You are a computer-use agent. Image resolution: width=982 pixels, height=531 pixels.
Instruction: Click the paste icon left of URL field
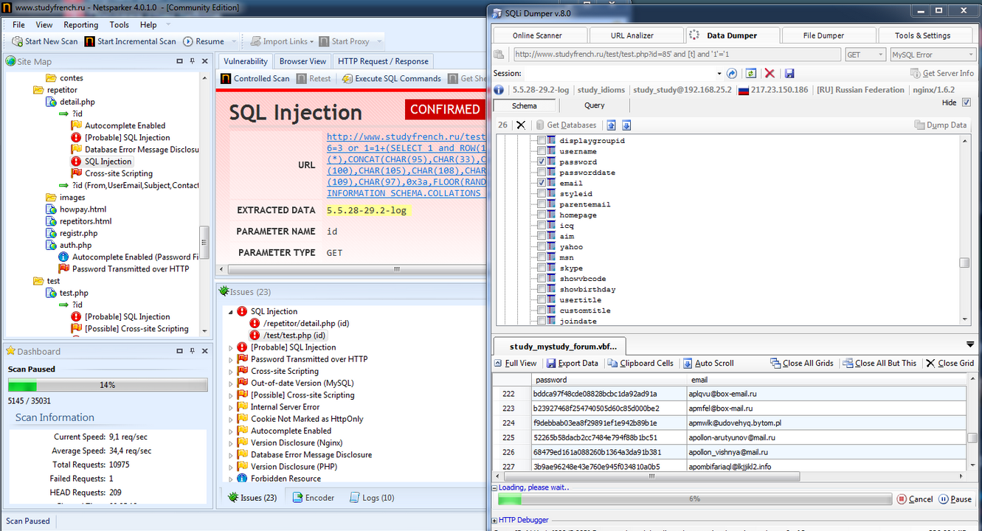499,55
